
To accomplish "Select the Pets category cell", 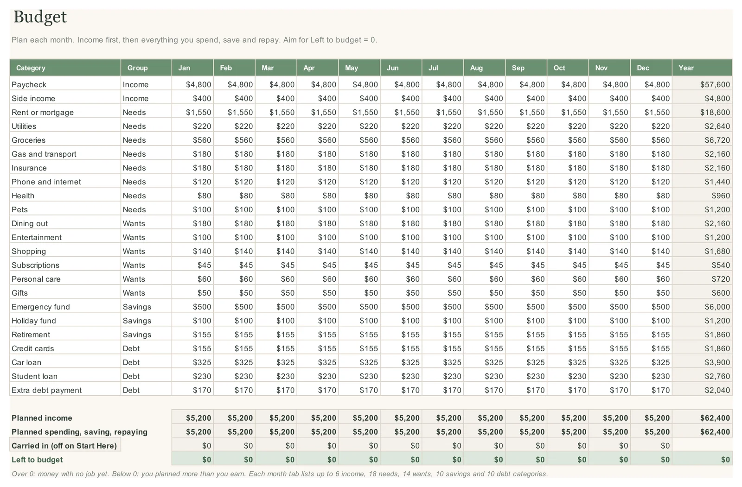I will pyautogui.click(x=65, y=209).
